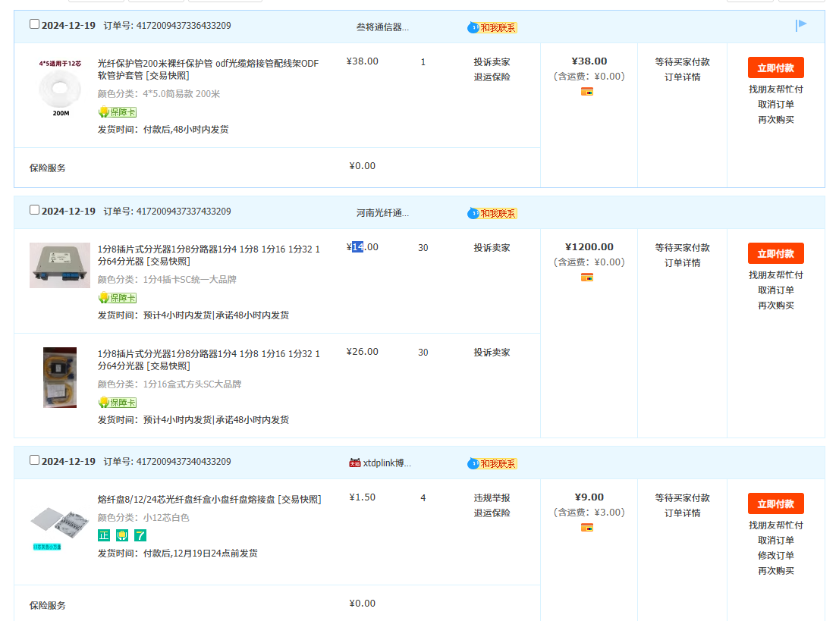
Task: Click 修改订单 on the xtdplink order
Action: click(775, 556)
